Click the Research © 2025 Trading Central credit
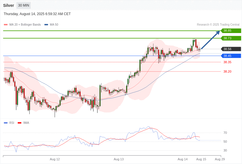Viewport: 242px width, 164px height. (218, 25)
